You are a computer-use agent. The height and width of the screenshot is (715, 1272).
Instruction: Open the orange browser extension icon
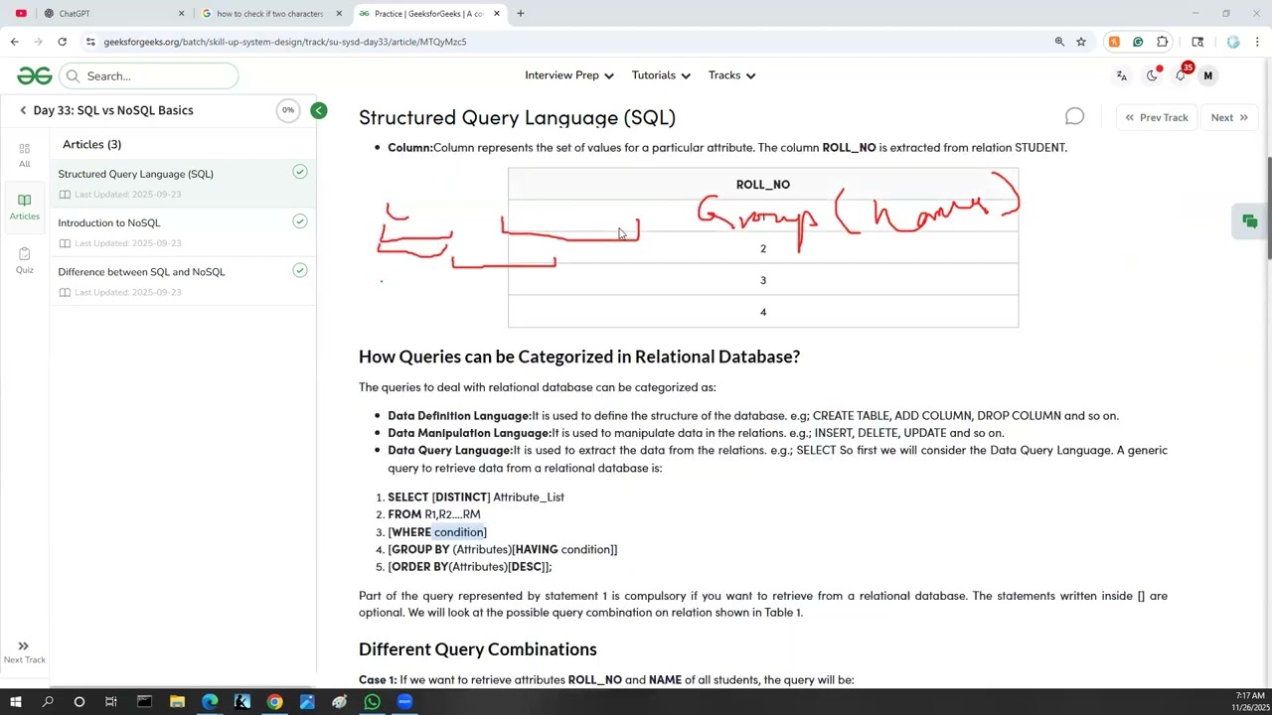[1114, 42]
